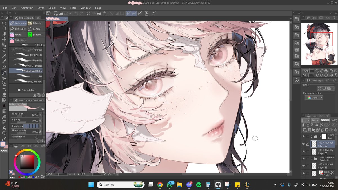Create a new raster layer
The width and height of the screenshot is (338, 190).
tap(305, 130)
